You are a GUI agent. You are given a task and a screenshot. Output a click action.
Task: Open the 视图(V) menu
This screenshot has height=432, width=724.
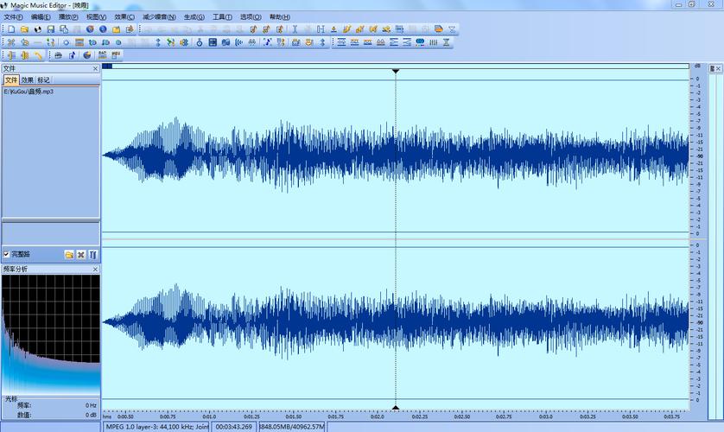pyautogui.click(x=96, y=17)
